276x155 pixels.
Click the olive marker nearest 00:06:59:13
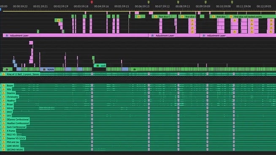pos(149,2)
